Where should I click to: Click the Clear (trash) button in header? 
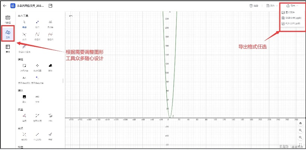[x=253, y=6]
